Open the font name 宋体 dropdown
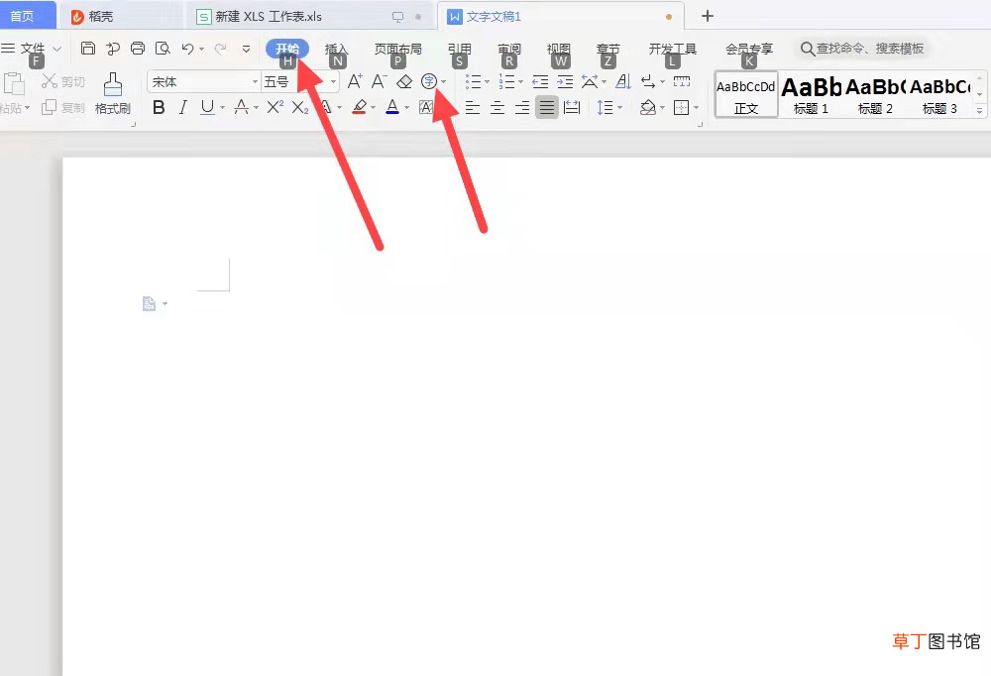Image resolution: width=991 pixels, height=676 pixels. (255, 81)
